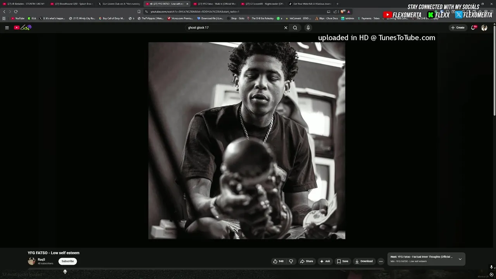Reload the page with refresh icon

coord(16,12)
